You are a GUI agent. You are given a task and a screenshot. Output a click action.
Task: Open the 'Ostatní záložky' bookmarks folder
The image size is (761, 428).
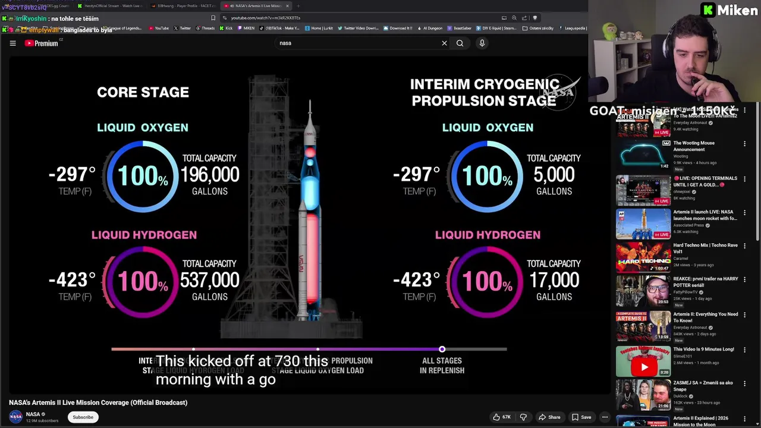tap(537, 28)
